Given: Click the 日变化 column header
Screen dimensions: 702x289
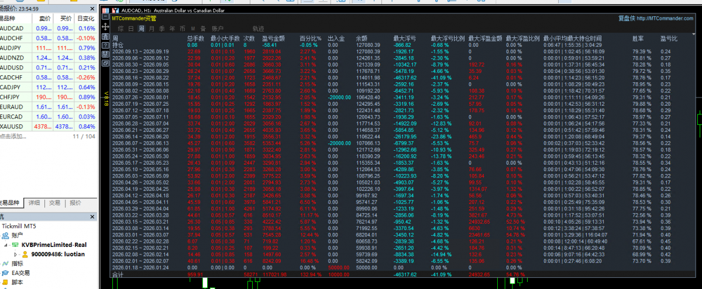Looking at the screenshot, I should [x=85, y=18].
